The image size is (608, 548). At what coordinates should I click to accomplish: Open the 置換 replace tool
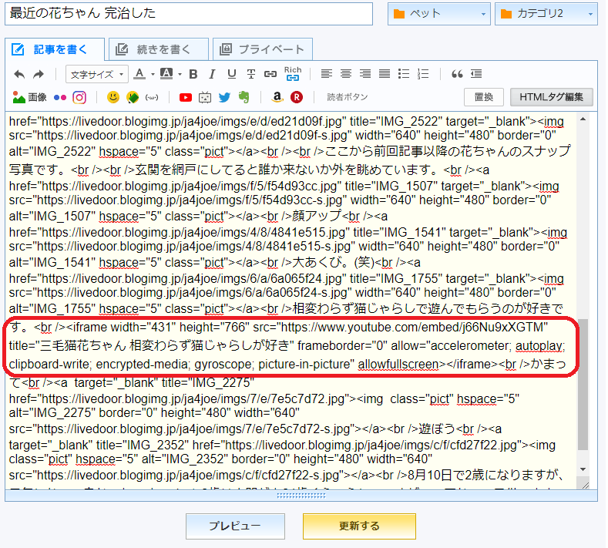tap(483, 97)
